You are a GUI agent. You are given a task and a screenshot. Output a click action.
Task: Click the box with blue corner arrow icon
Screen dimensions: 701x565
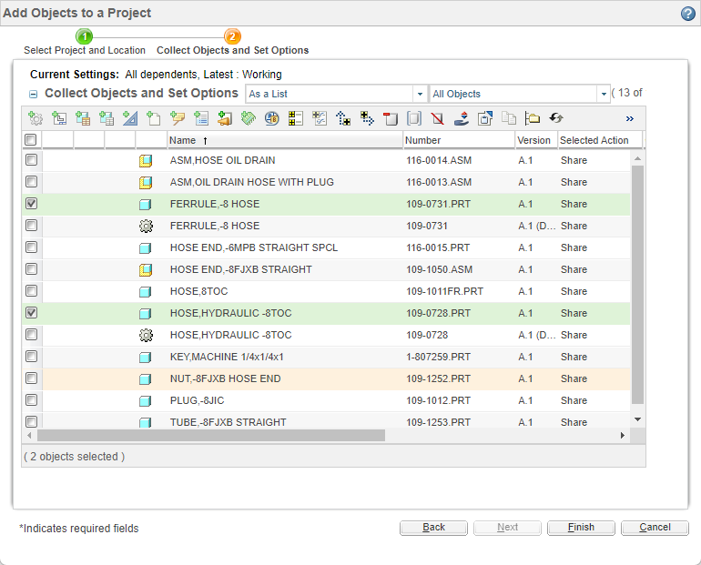click(x=485, y=118)
